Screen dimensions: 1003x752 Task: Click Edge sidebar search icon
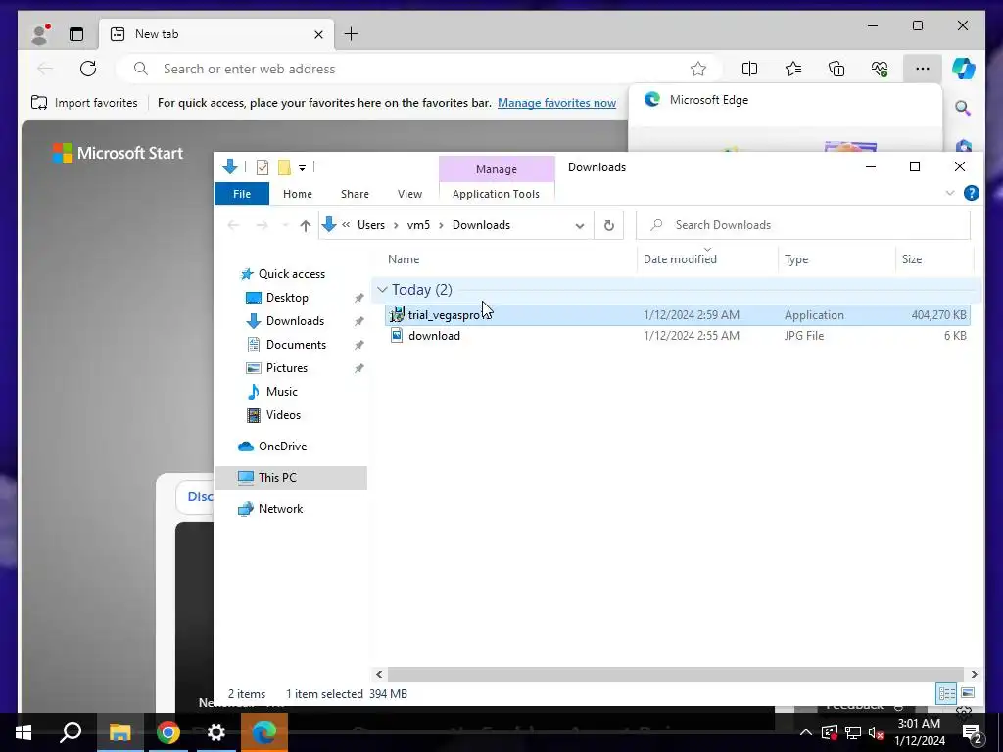[x=963, y=108]
